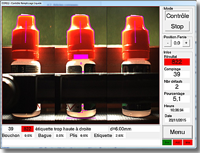Click the Nbr défauts value field

(x=177, y=87)
